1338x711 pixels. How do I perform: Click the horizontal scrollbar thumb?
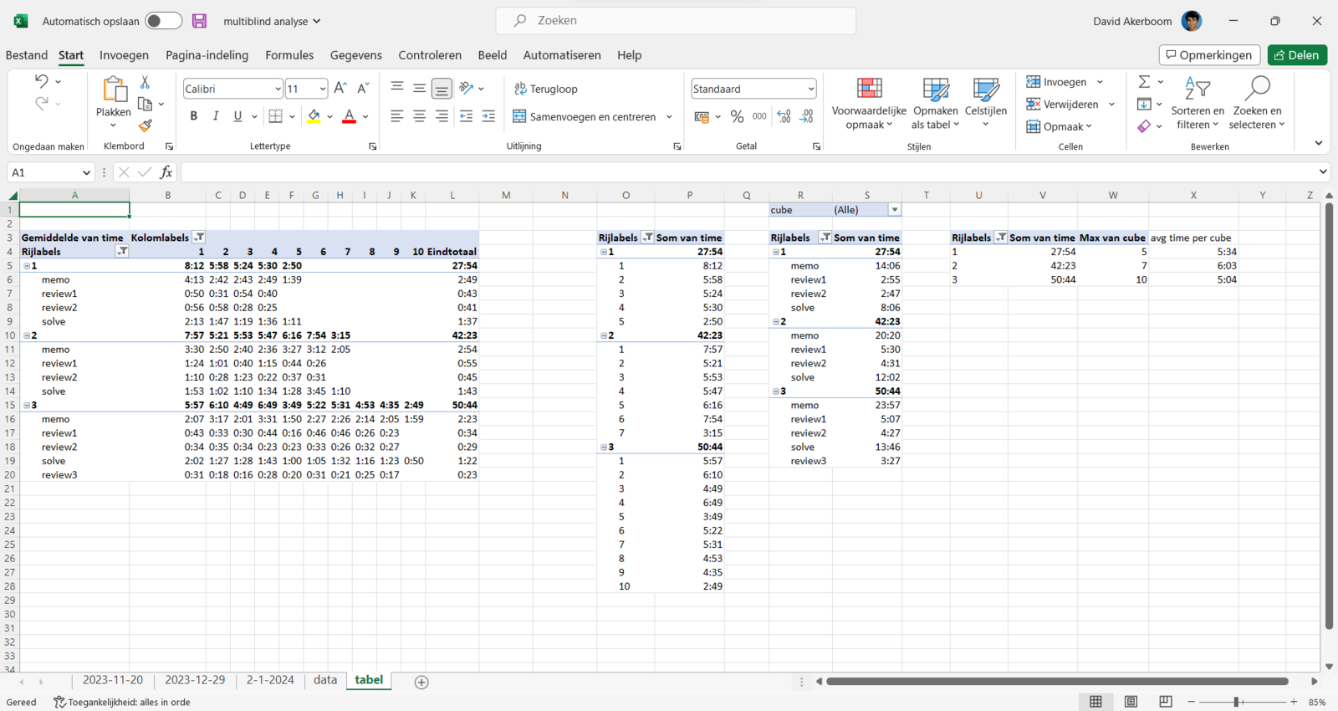click(x=1057, y=682)
